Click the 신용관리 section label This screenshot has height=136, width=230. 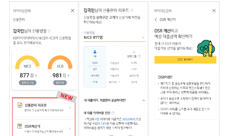coord(19,19)
